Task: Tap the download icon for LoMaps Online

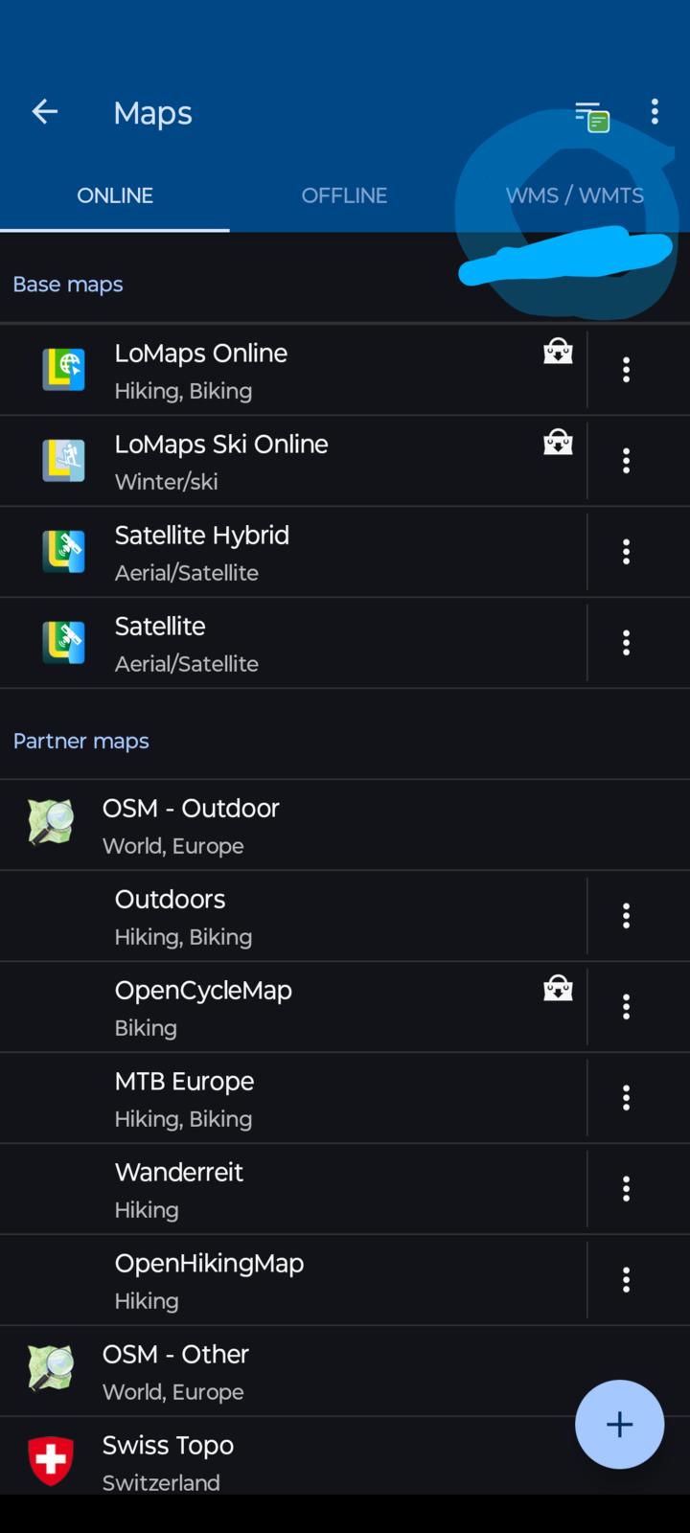Action: pyautogui.click(x=558, y=352)
